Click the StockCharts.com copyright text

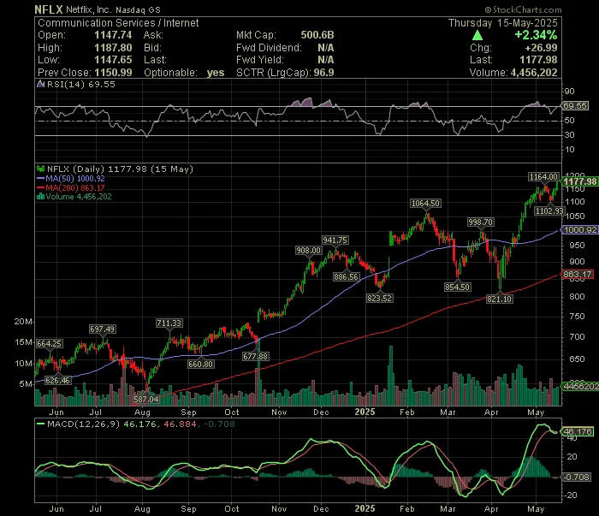coord(523,10)
